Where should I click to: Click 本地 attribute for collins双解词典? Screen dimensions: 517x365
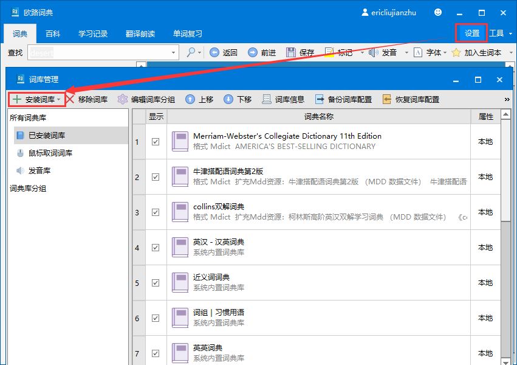point(485,212)
